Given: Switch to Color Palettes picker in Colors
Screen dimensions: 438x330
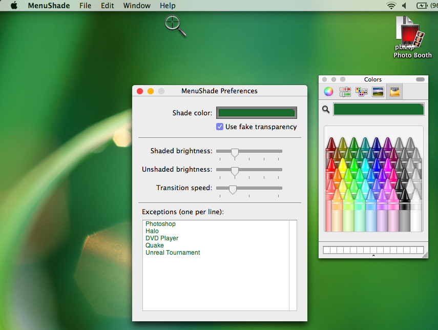Looking at the screenshot, I should point(362,91).
